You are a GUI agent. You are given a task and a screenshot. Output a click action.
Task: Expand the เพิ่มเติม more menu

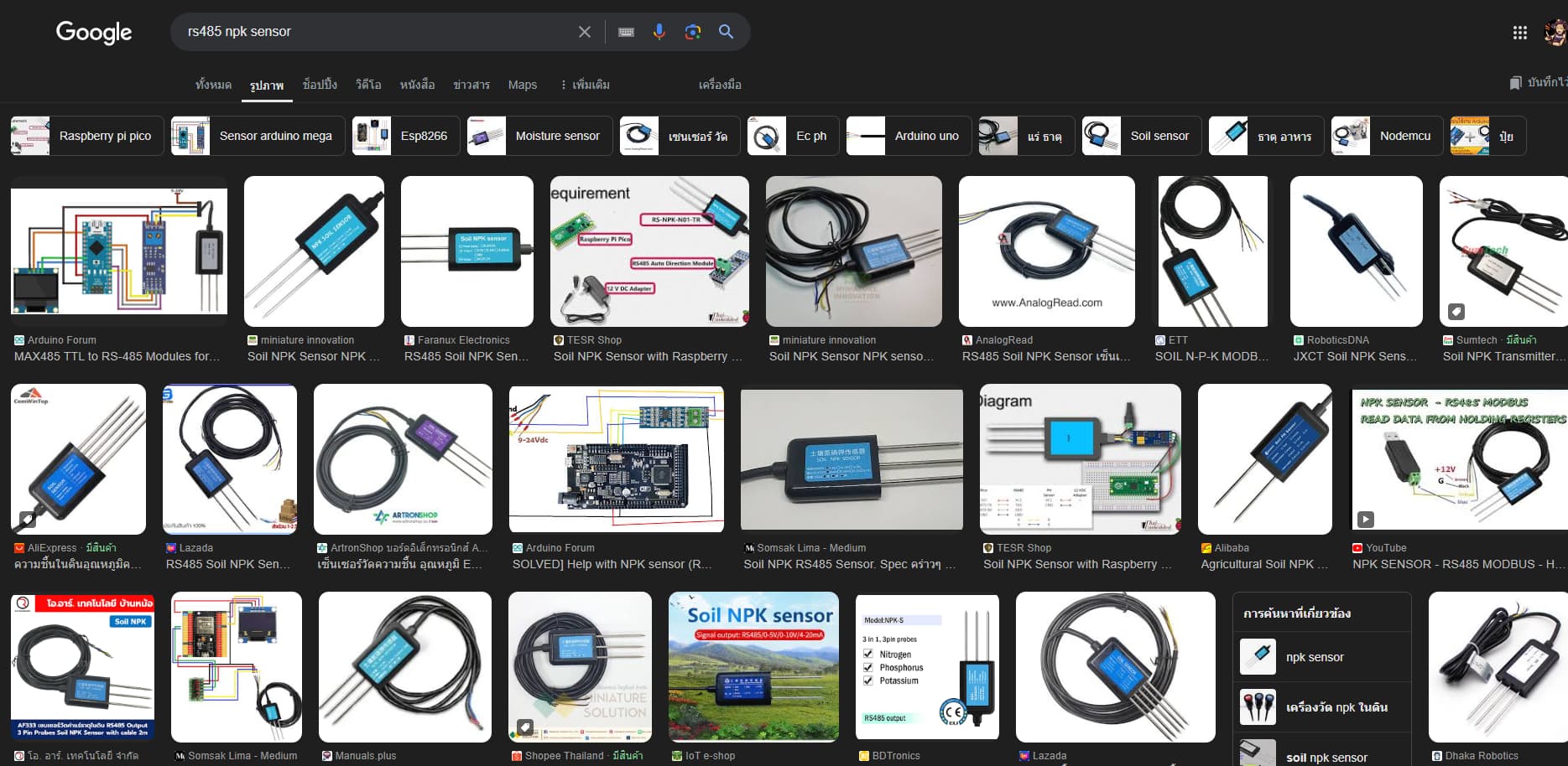click(x=585, y=85)
